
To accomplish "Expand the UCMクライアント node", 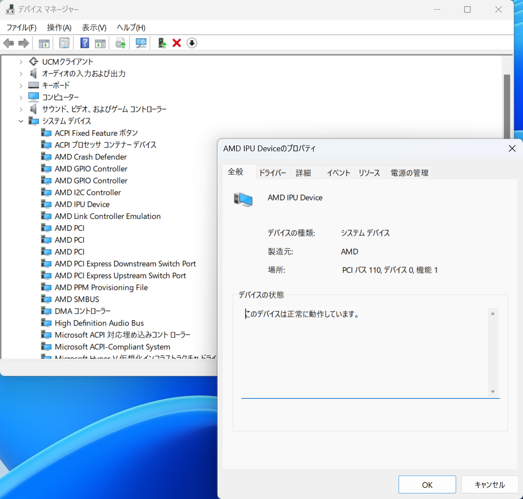I will [x=21, y=62].
